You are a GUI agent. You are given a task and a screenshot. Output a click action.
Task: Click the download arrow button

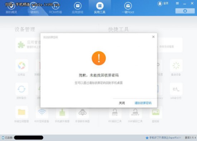point(185,11)
